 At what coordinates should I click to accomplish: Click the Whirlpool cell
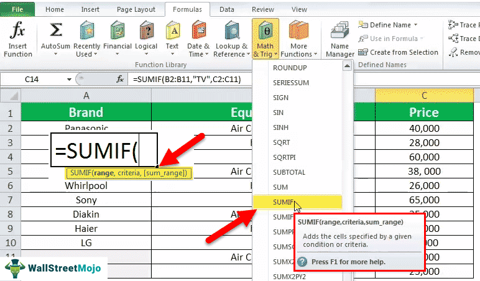(86, 185)
